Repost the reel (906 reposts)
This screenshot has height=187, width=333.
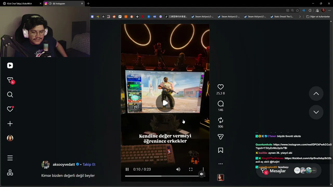click(221, 120)
